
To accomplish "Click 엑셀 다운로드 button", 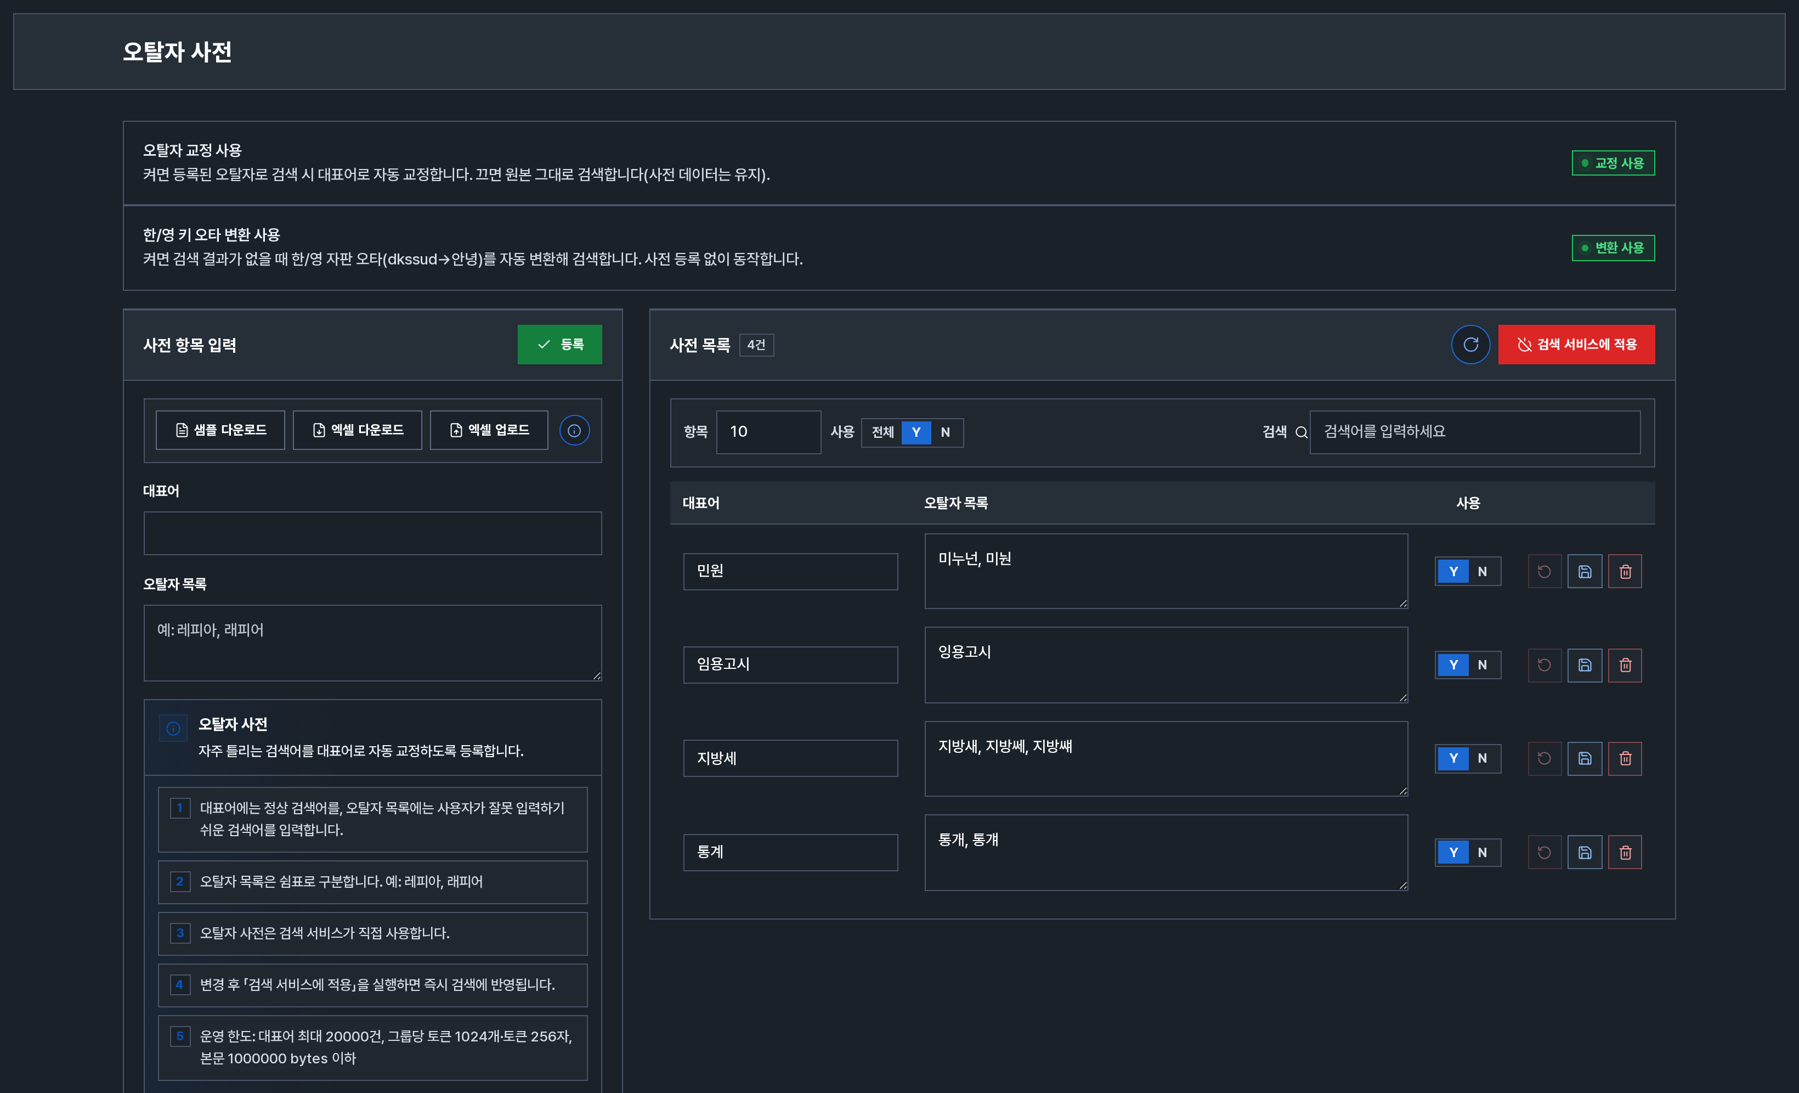I will pyautogui.click(x=357, y=430).
